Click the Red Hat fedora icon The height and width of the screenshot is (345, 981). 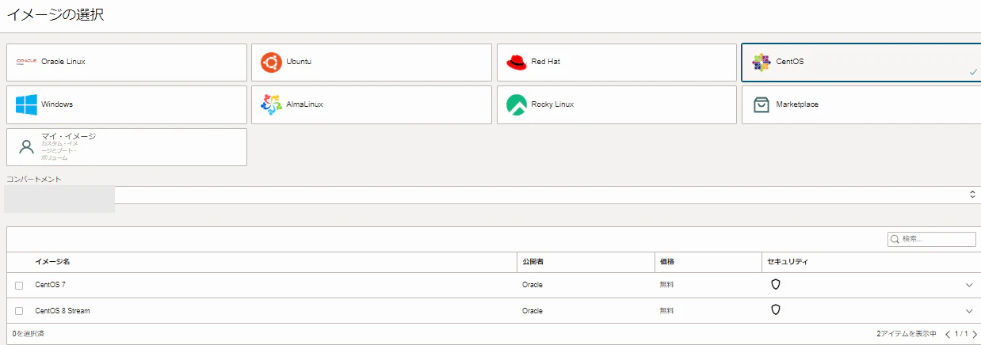tap(517, 62)
